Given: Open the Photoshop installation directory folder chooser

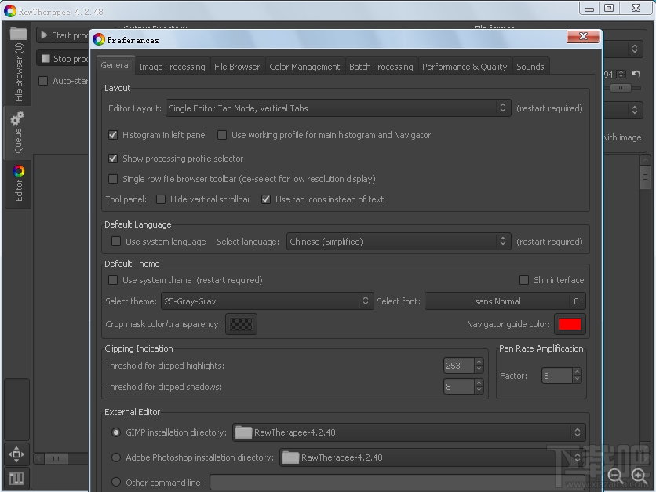Looking at the screenshot, I should 432,457.
